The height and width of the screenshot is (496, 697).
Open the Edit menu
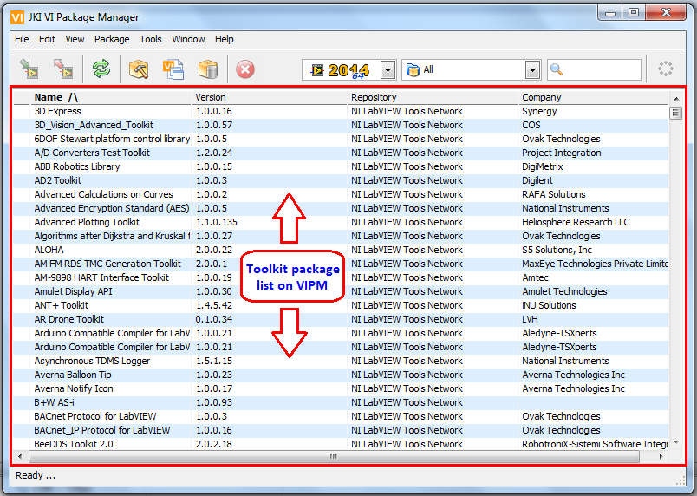coord(47,39)
